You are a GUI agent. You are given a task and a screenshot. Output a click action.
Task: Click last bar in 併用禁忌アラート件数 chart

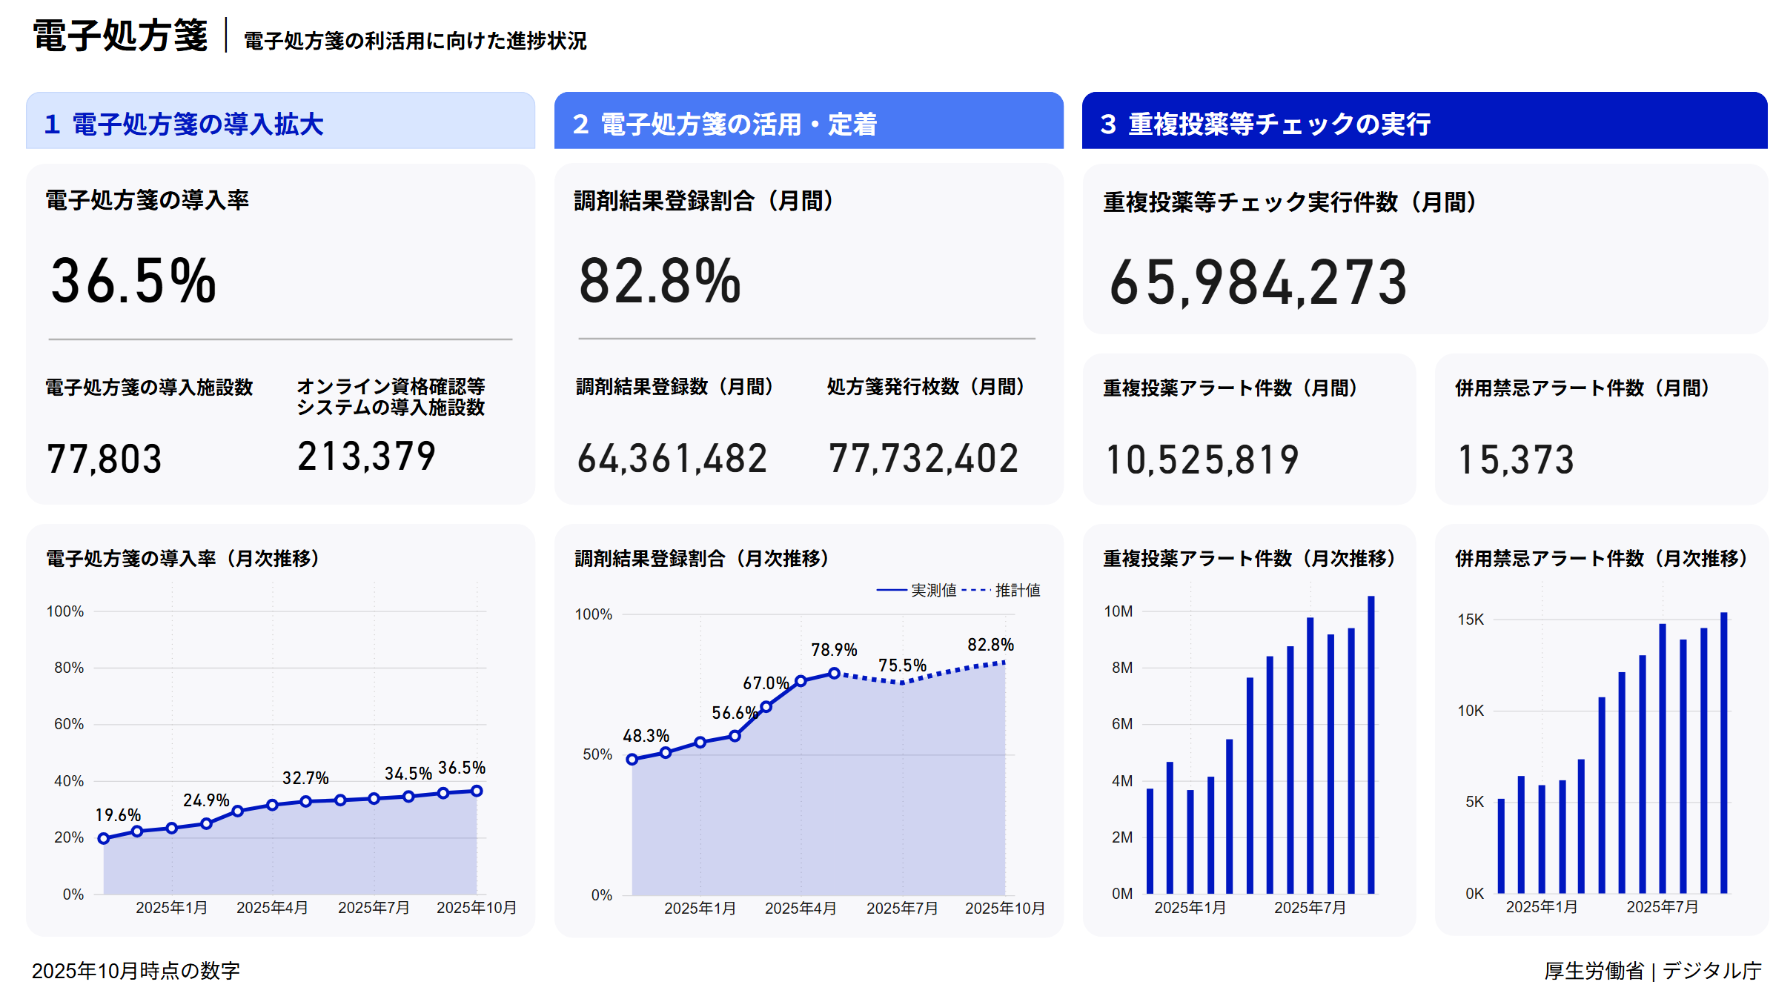[x=1723, y=751]
